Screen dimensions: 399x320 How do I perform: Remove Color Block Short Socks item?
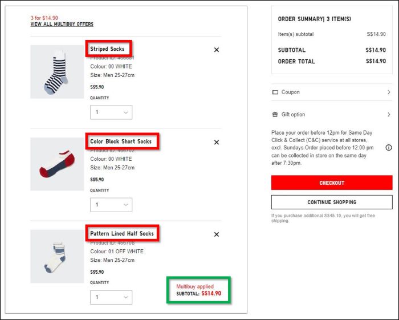pos(217,142)
